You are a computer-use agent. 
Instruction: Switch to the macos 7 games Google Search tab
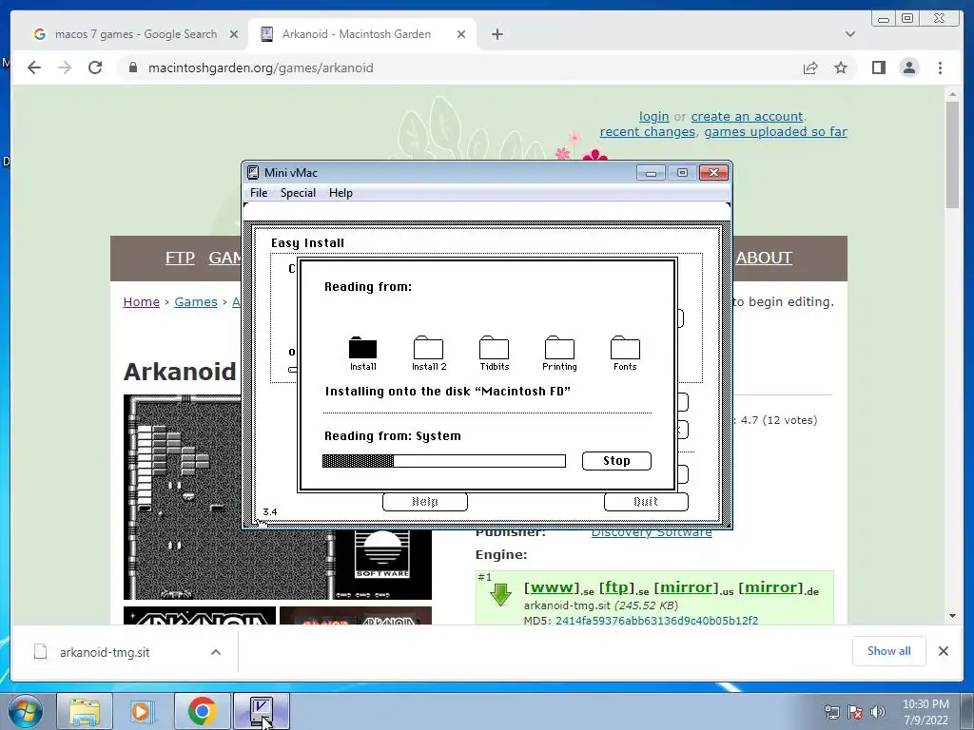coord(136,34)
